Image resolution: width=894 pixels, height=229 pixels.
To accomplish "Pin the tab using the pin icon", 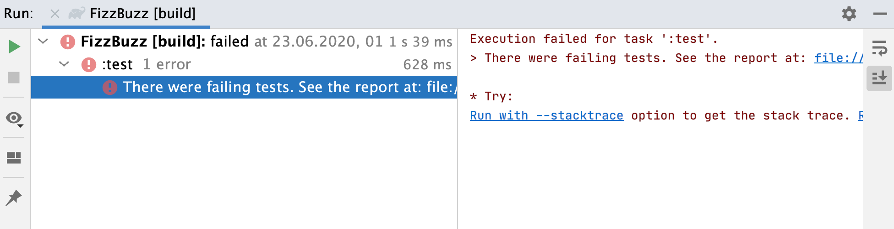I will (14, 198).
